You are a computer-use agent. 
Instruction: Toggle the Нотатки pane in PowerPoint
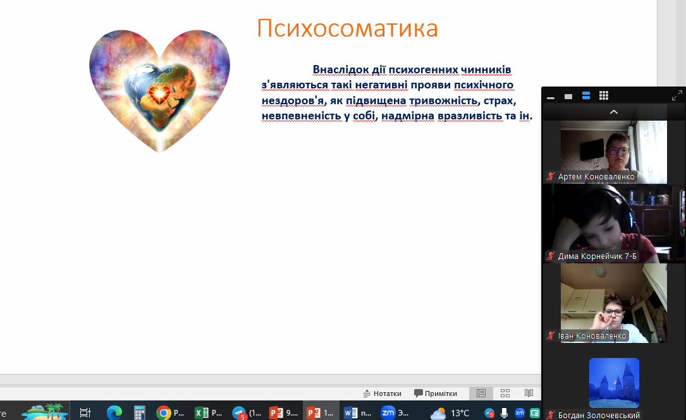[382, 393]
